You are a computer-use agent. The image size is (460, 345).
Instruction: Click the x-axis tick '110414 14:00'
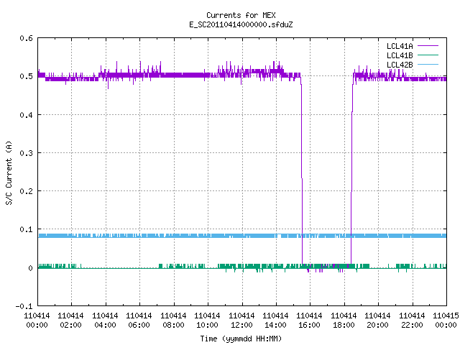(x=275, y=321)
